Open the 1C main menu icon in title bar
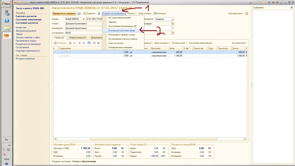 16,2
